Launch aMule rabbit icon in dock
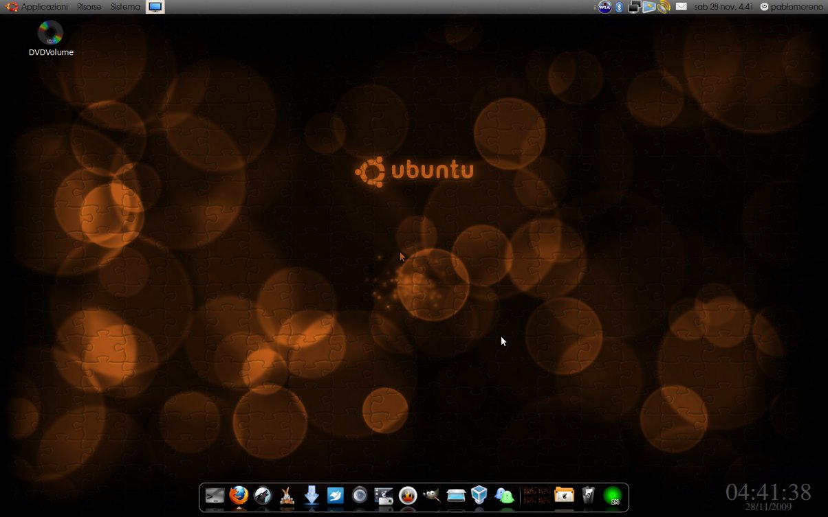This screenshot has height=517, width=828. click(287, 496)
